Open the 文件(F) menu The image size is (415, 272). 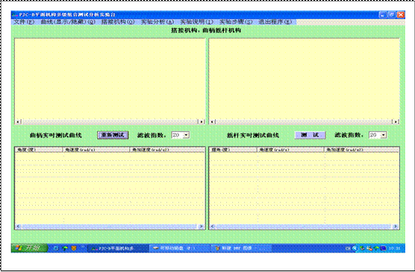click(x=24, y=22)
